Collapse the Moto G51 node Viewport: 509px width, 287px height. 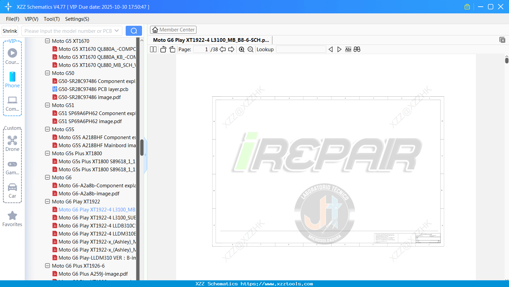tap(47, 105)
